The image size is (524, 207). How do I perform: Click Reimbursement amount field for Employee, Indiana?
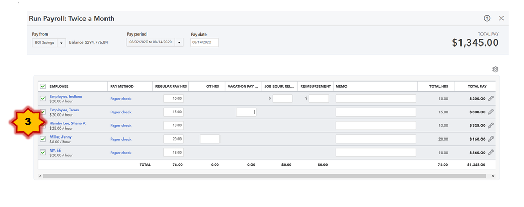[319, 98]
